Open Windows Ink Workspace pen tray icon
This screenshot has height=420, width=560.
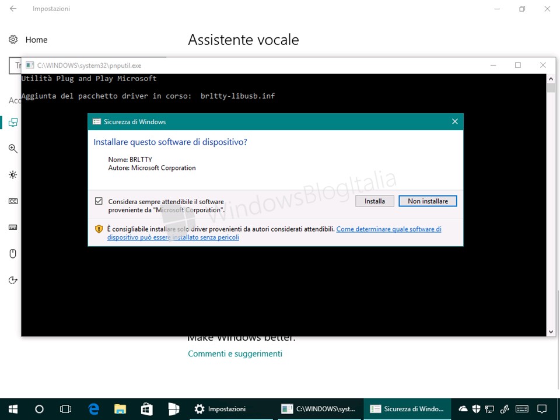tap(505, 409)
